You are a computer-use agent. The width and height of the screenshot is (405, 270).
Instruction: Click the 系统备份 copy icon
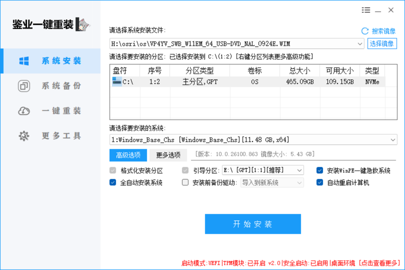click(x=24, y=86)
